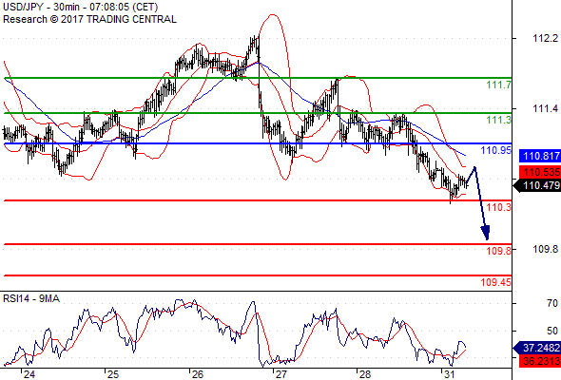Screen dimensions: 561x380
Task: Click date marker 26 on time axis
Action: 197,374
